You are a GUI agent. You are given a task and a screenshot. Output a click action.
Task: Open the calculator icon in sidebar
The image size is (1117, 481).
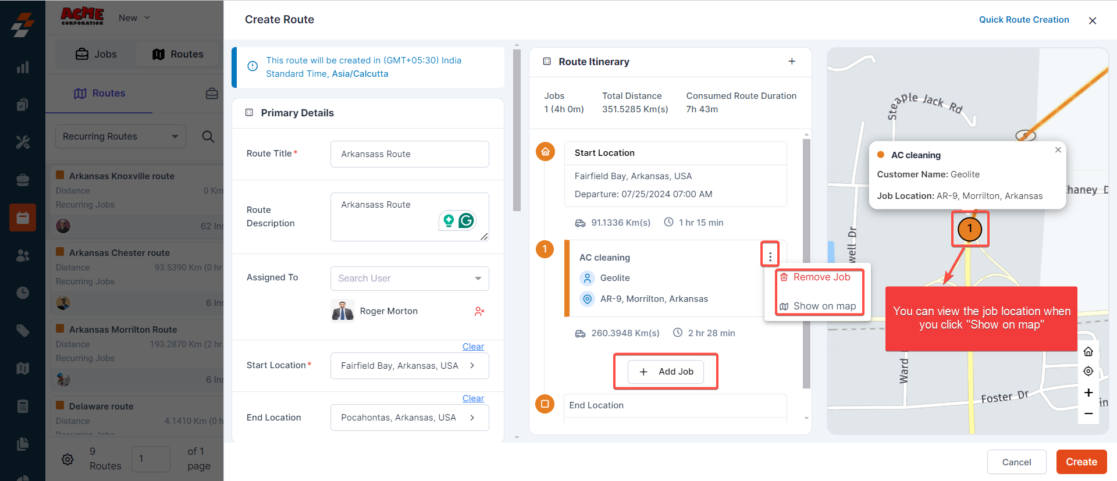[x=23, y=406]
